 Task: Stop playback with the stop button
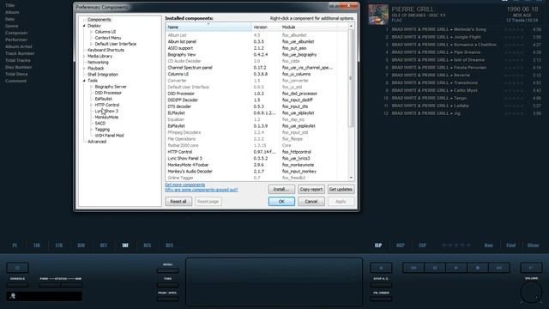477,268
